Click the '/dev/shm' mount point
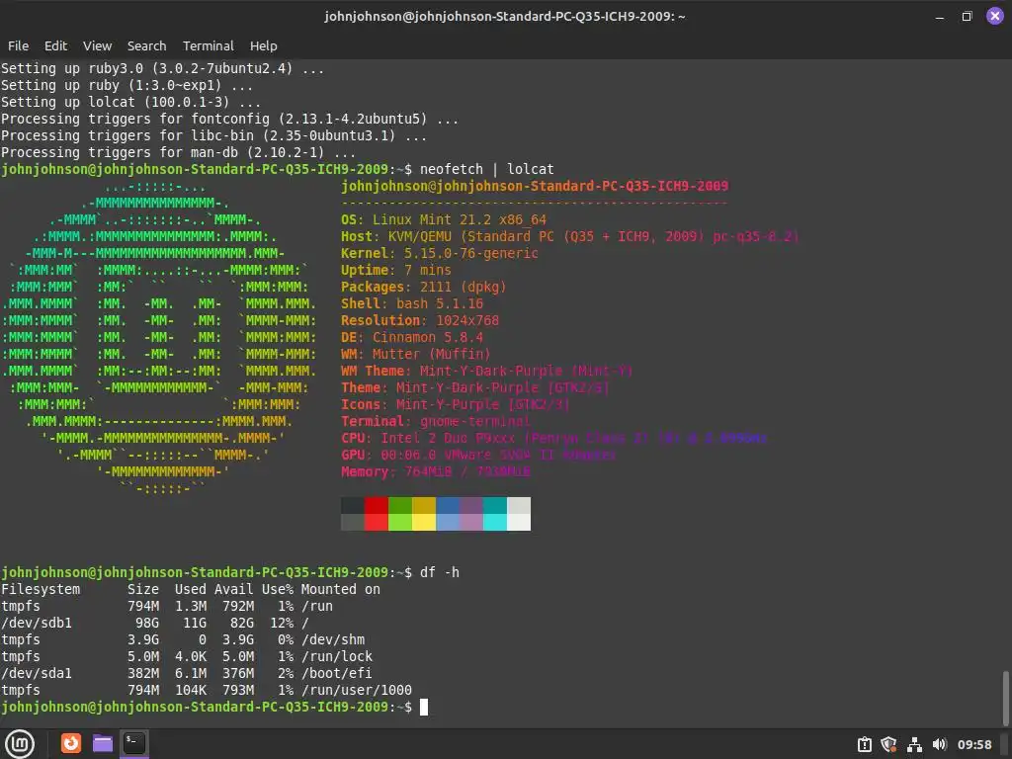 tap(332, 639)
